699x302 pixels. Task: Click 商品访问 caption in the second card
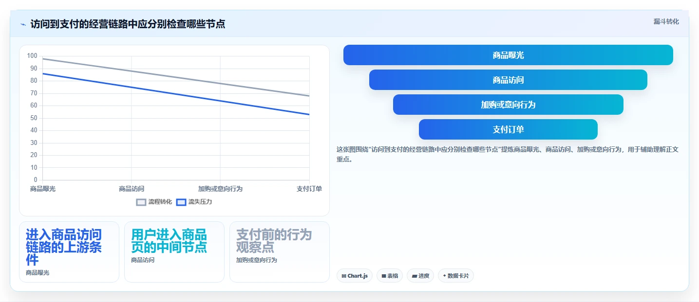[143, 260]
